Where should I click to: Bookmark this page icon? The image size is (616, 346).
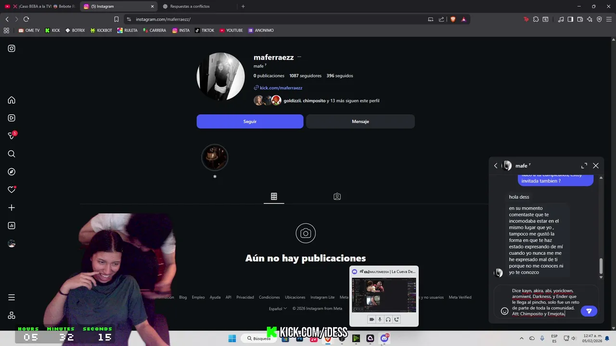click(116, 19)
